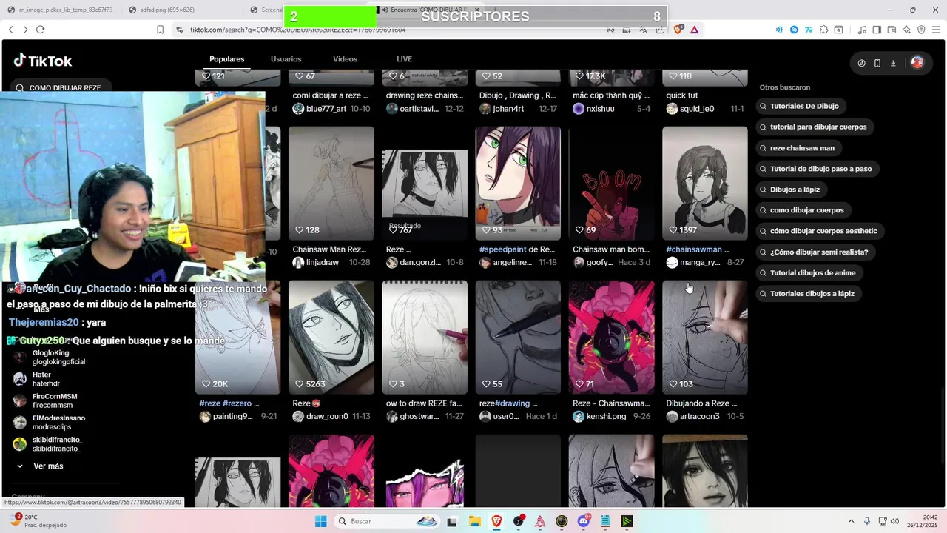The width and height of the screenshot is (947, 533).
Task: Open the browser hamburger menu
Action: [936, 30]
